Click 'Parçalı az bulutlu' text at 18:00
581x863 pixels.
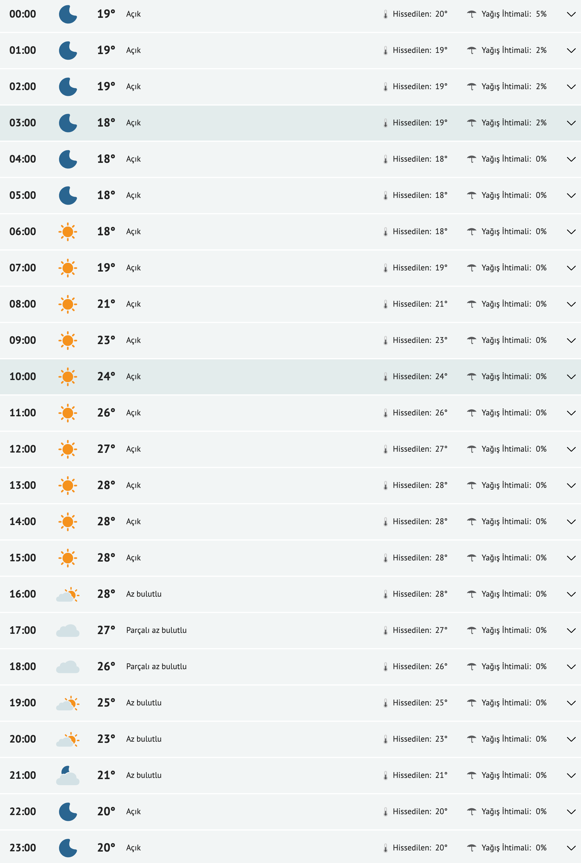coord(156,667)
